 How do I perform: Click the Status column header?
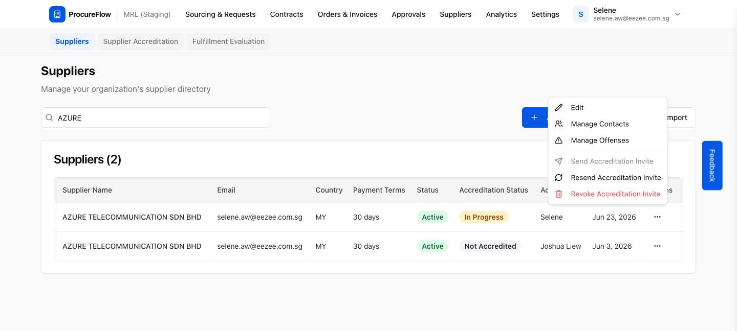428,190
